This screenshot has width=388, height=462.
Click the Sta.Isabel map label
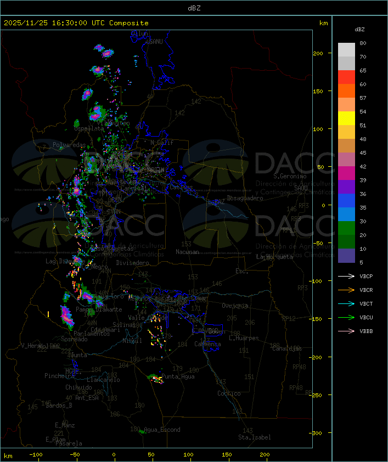255,437
